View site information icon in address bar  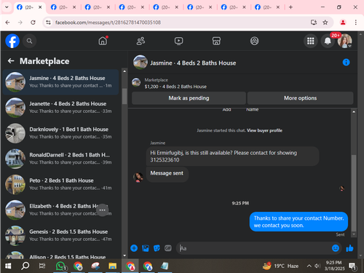[x=49, y=23]
